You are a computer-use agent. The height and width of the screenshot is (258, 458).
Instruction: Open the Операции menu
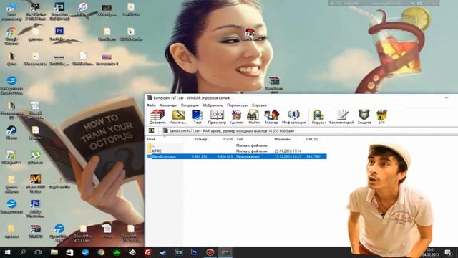coord(190,105)
